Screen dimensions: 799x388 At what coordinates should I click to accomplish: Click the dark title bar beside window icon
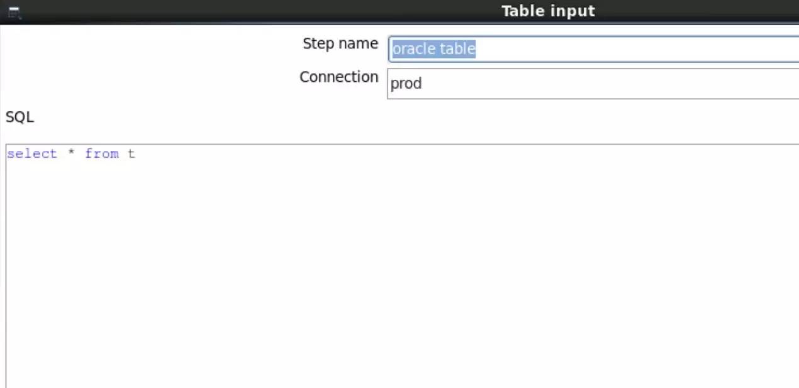tap(252, 11)
